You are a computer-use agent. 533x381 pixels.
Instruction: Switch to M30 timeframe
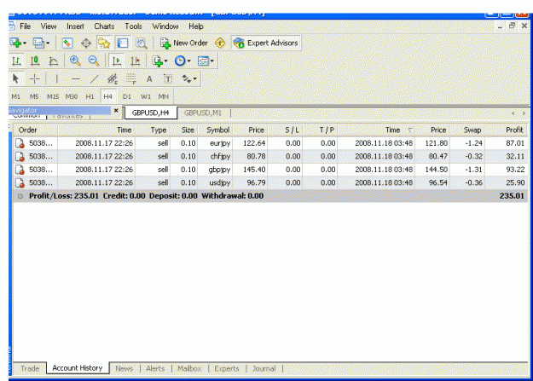click(x=72, y=96)
